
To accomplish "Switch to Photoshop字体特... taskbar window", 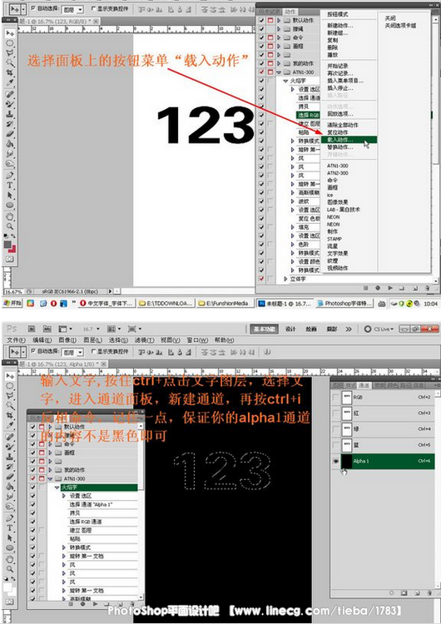I will coord(344,303).
